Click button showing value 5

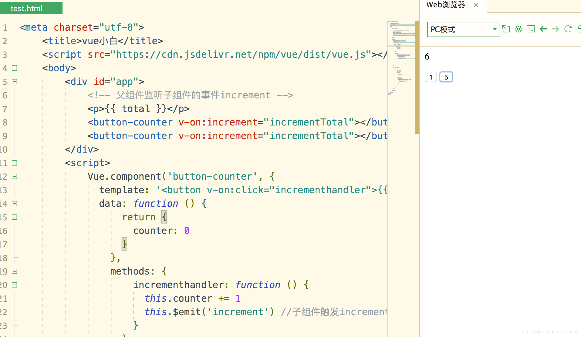446,77
